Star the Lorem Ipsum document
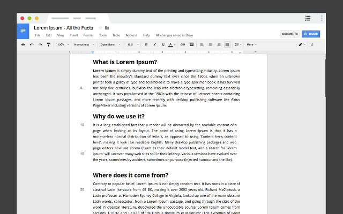 [x=100, y=28]
